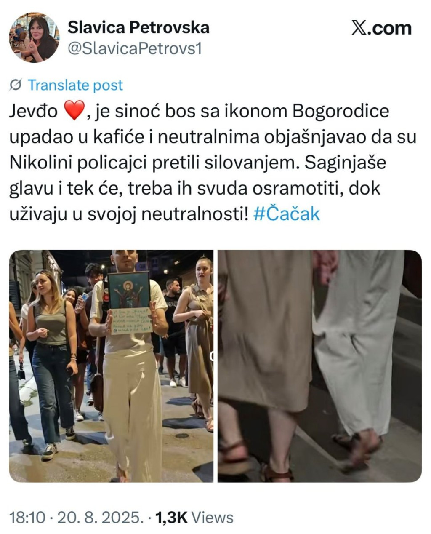Image resolution: width=431 pixels, height=534 pixels.
Task: Open the @SlavicaPetrovs1 handle
Action: tap(135, 49)
